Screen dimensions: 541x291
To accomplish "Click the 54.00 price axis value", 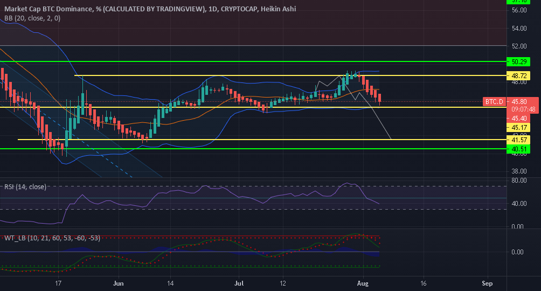I will (519, 29).
